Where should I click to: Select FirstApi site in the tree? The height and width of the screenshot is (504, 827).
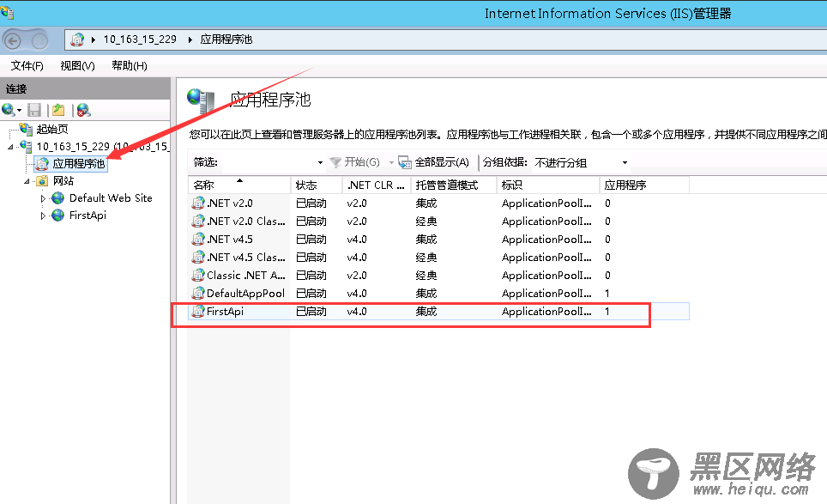88,216
